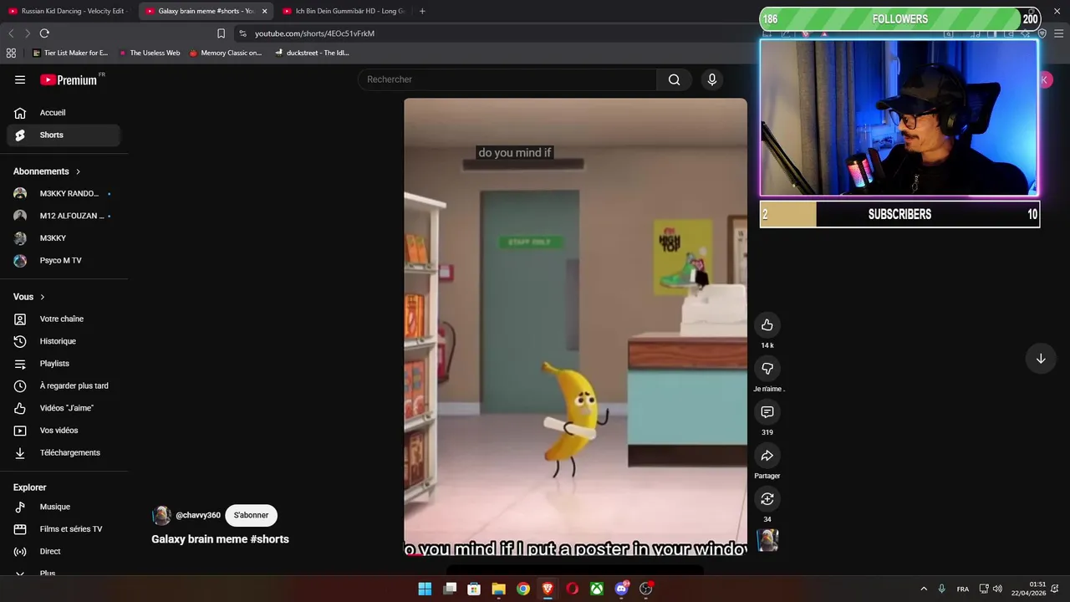Open Tier List Maker bookmark
Viewport: 1070px width, 602px height.
70,53
